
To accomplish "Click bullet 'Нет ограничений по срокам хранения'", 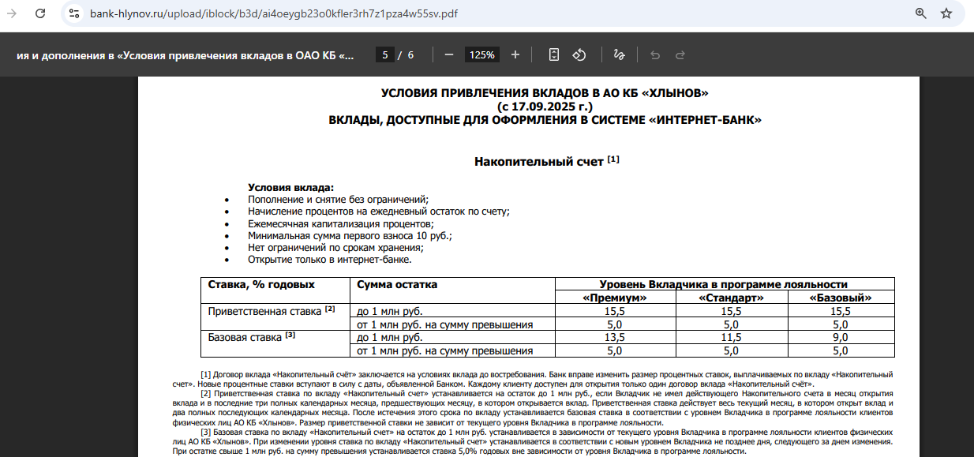I will point(337,247).
